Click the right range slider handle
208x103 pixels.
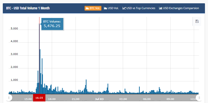199,98
